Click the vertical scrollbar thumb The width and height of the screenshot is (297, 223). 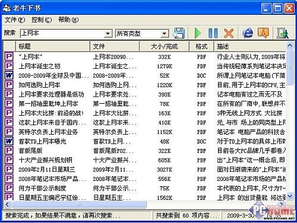[x=289, y=68]
